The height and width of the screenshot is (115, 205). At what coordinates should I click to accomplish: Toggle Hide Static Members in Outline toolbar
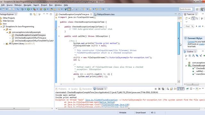click(x=201, y=56)
